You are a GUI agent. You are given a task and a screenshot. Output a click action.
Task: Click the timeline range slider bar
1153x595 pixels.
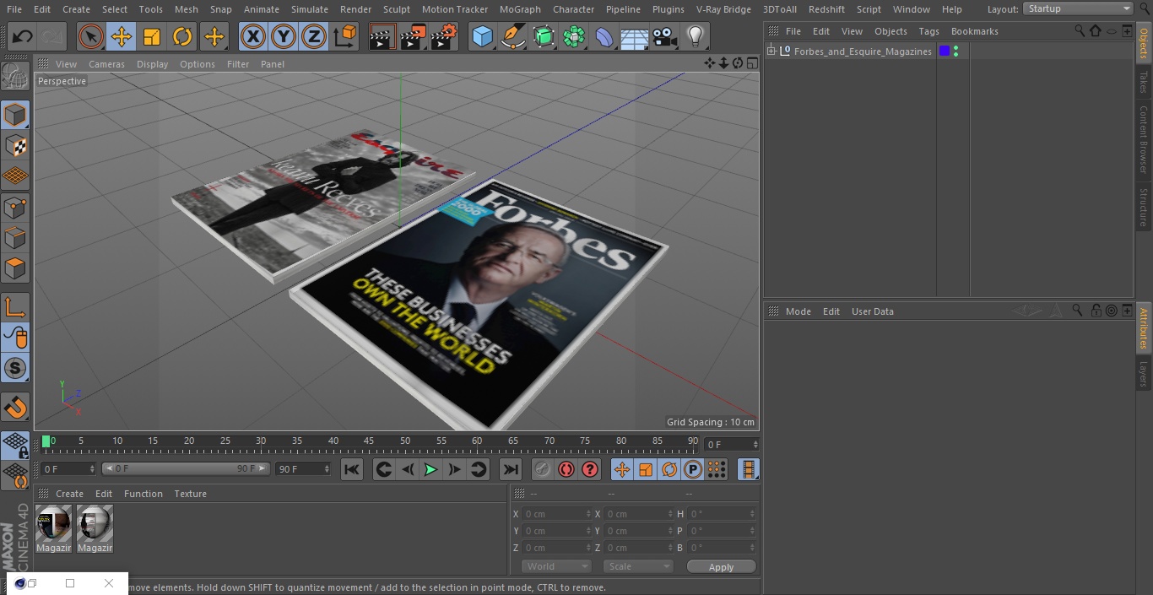[185, 468]
